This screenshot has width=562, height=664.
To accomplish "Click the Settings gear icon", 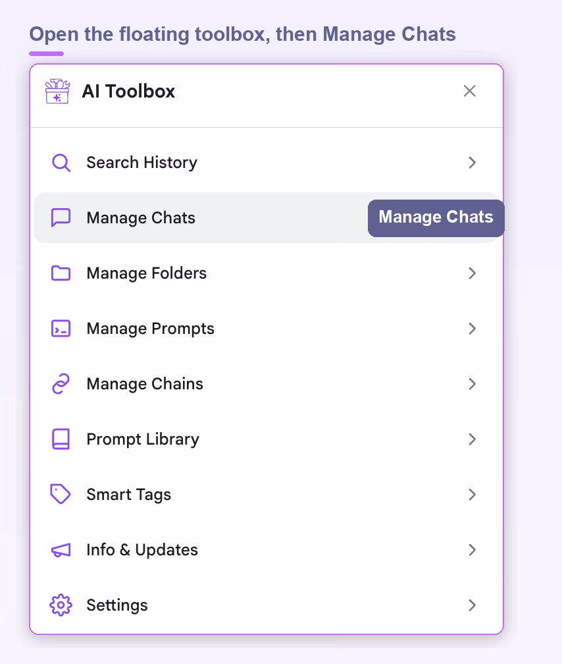I will point(61,605).
